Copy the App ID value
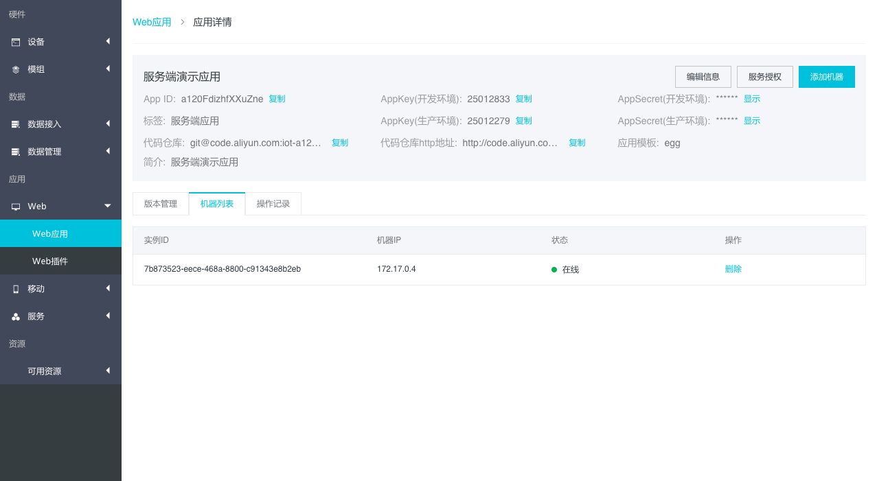 tap(277, 99)
